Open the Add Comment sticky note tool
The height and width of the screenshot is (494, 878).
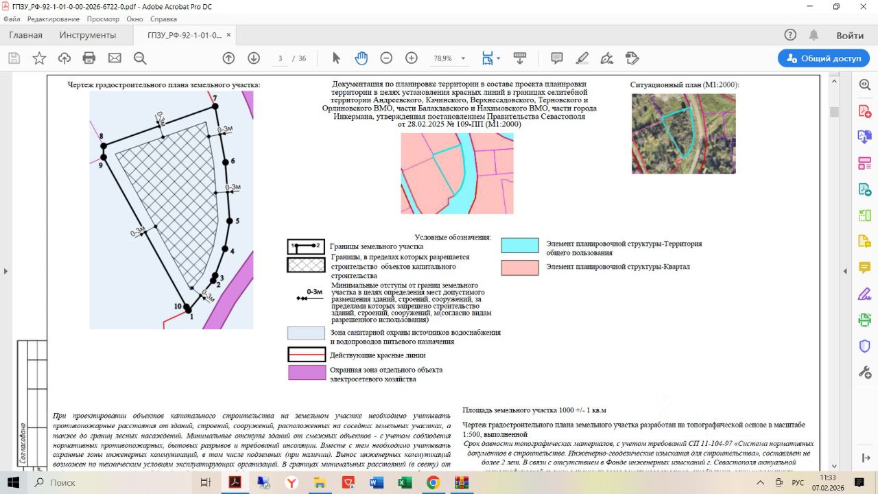click(557, 58)
